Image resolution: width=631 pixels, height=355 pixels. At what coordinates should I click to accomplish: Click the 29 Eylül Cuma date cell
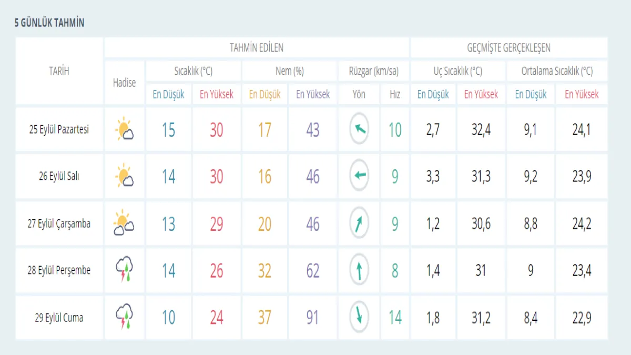tap(59, 318)
